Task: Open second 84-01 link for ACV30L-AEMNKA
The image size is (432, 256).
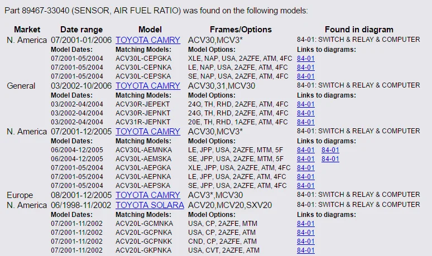Action: (330, 150)
